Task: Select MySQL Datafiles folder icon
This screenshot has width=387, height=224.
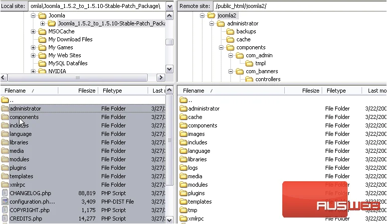Action: (42, 63)
